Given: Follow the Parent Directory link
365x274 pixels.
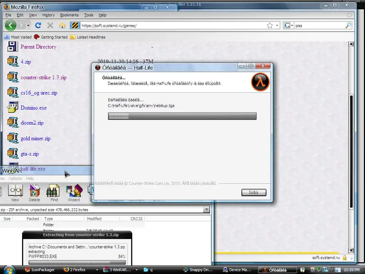Looking at the screenshot, I should tap(38, 47).
